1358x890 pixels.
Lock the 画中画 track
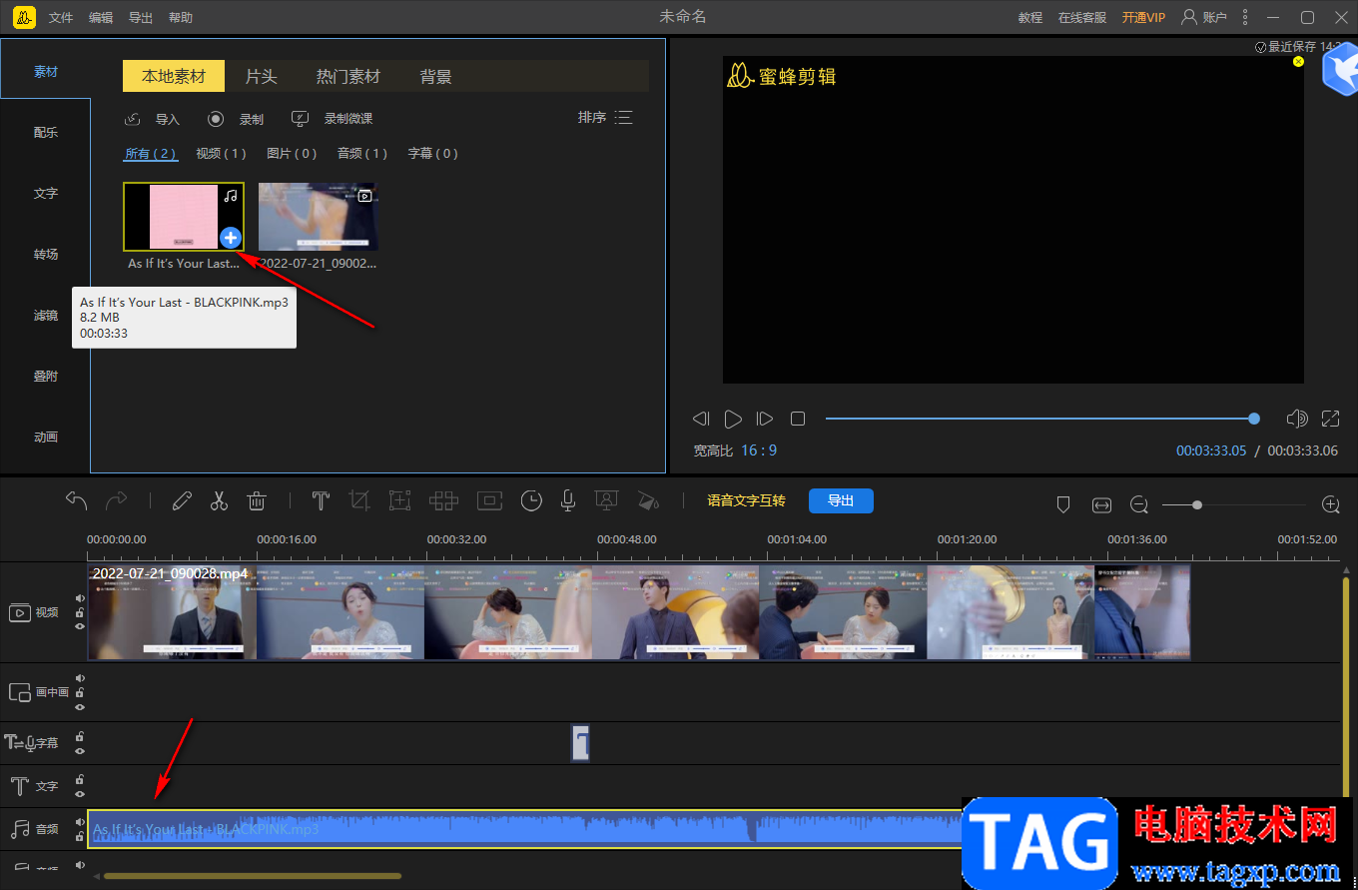coord(80,692)
